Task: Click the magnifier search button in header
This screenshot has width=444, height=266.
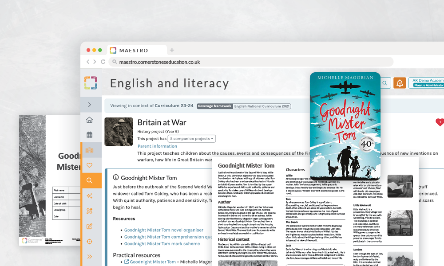Action: point(385,82)
